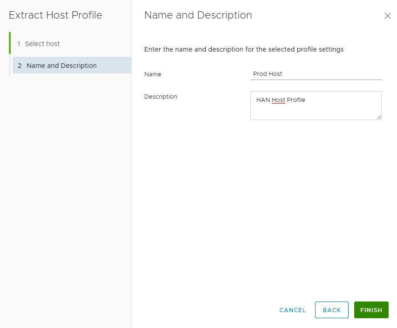The width and height of the screenshot is (397, 328).
Task: Click the Description field label
Action: 161,97
